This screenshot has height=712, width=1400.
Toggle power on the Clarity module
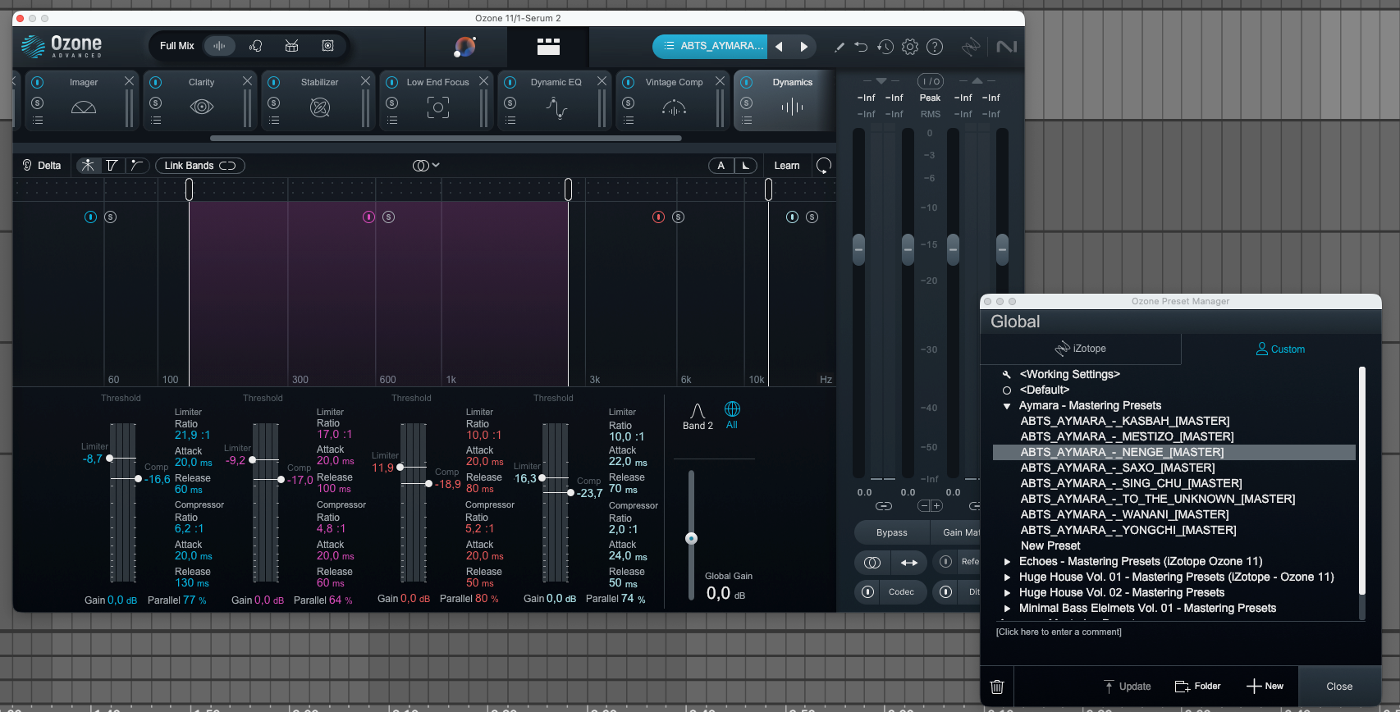click(x=156, y=82)
